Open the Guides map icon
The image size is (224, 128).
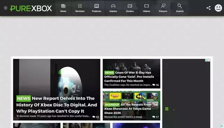click(130, 6)
